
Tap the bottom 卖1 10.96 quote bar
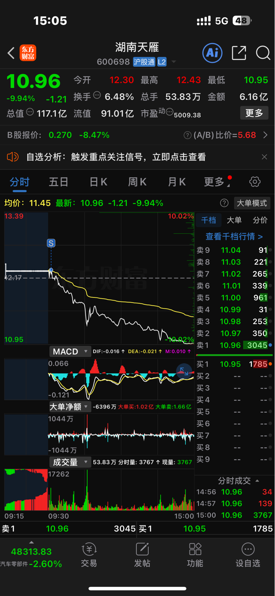click(x=68, y=529)
